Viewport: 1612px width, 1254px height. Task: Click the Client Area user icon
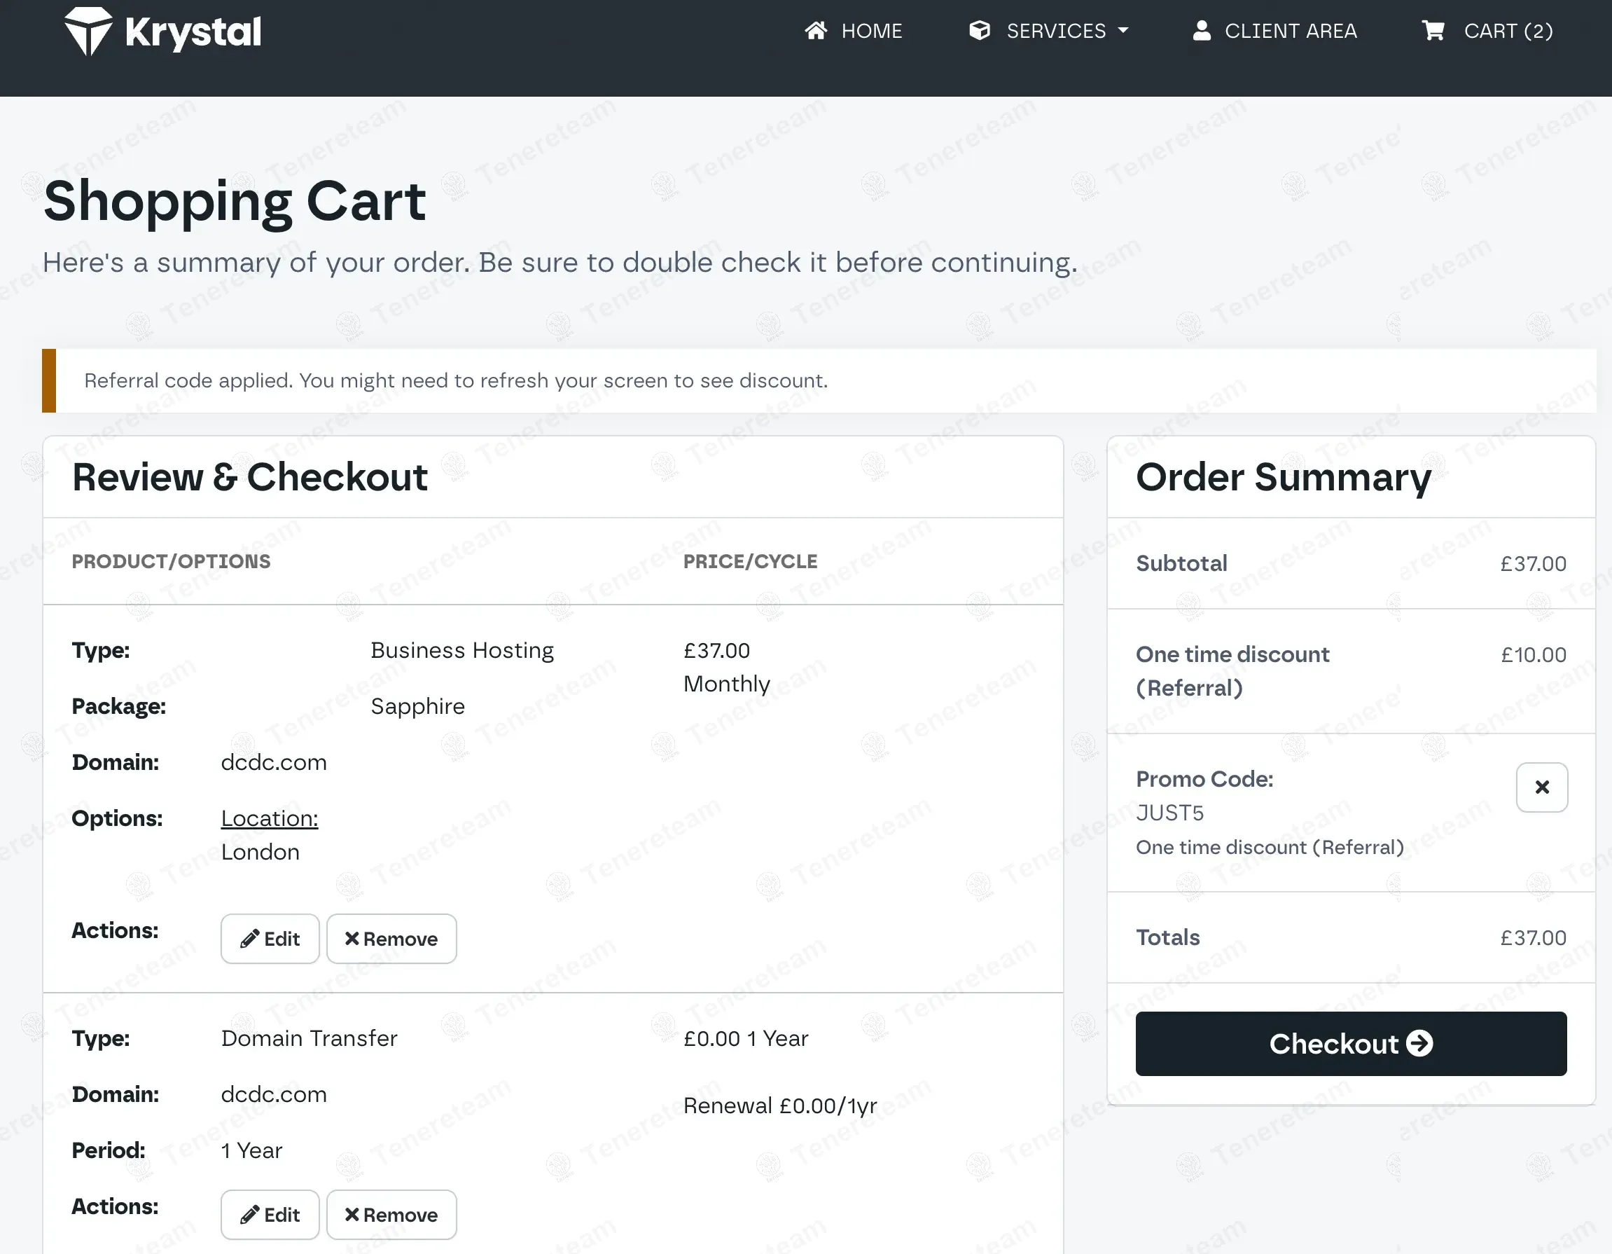[x=1202, y=31]
